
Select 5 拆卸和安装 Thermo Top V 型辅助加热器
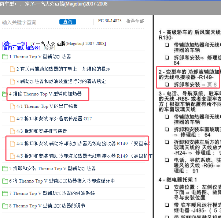click(x=52, y=168)
